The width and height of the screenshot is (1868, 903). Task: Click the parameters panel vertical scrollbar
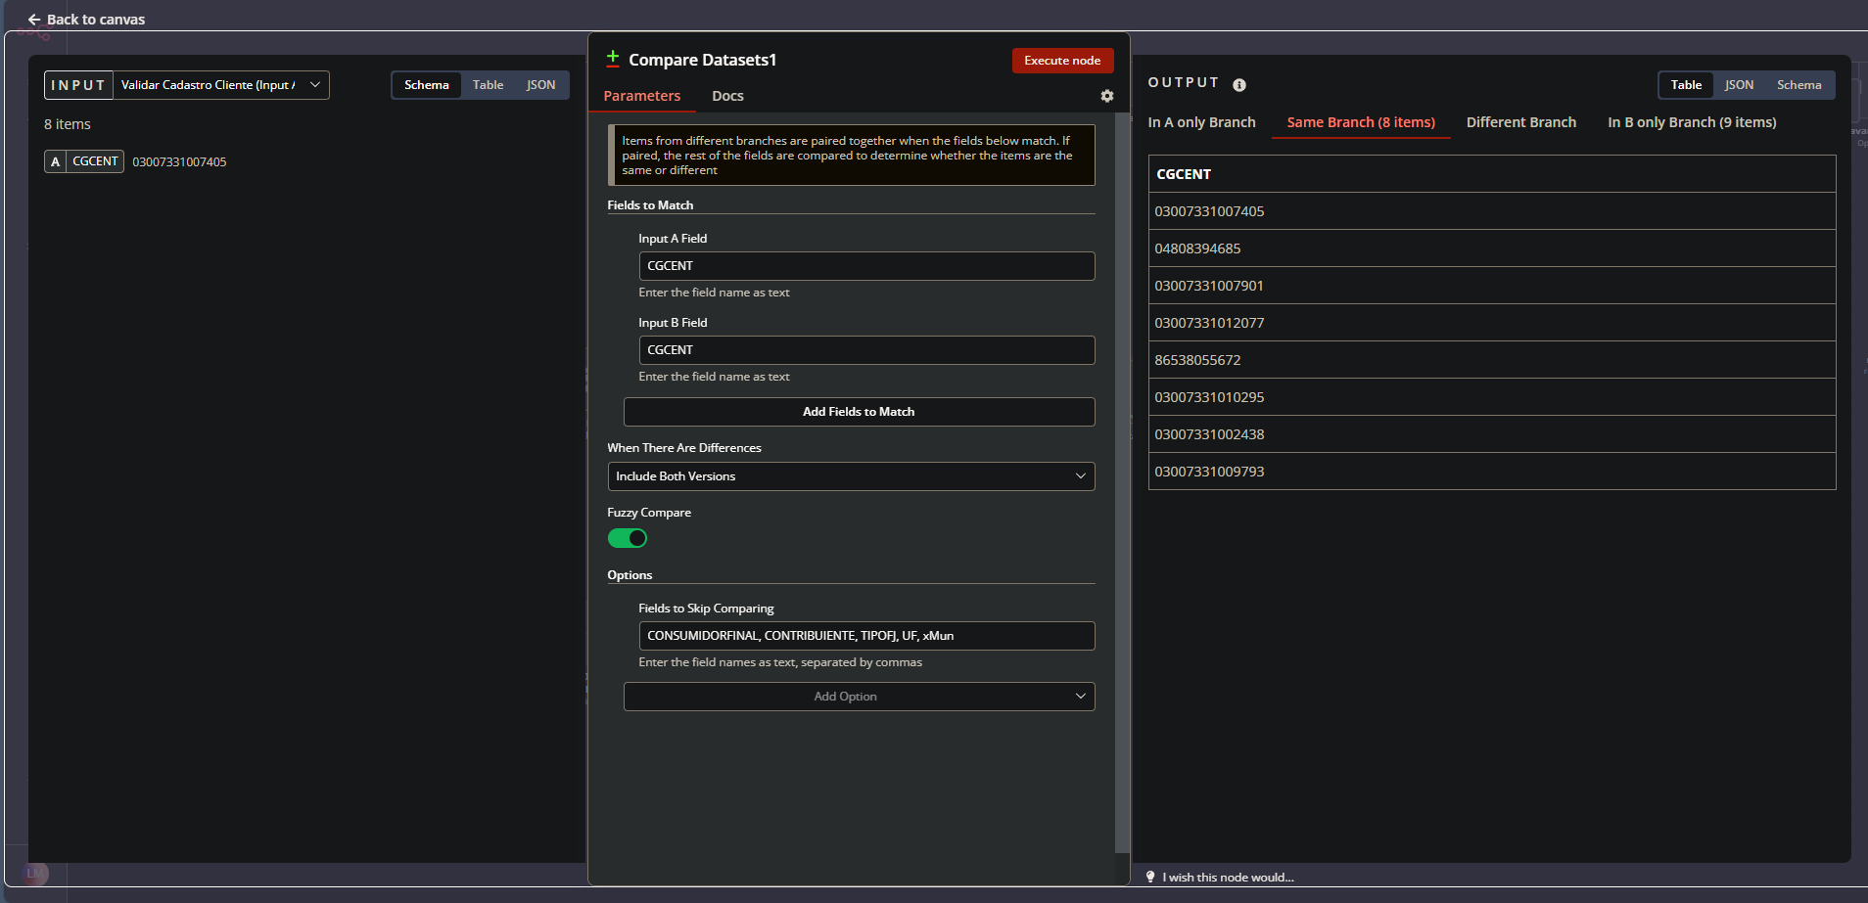(x=1122, y=479)
